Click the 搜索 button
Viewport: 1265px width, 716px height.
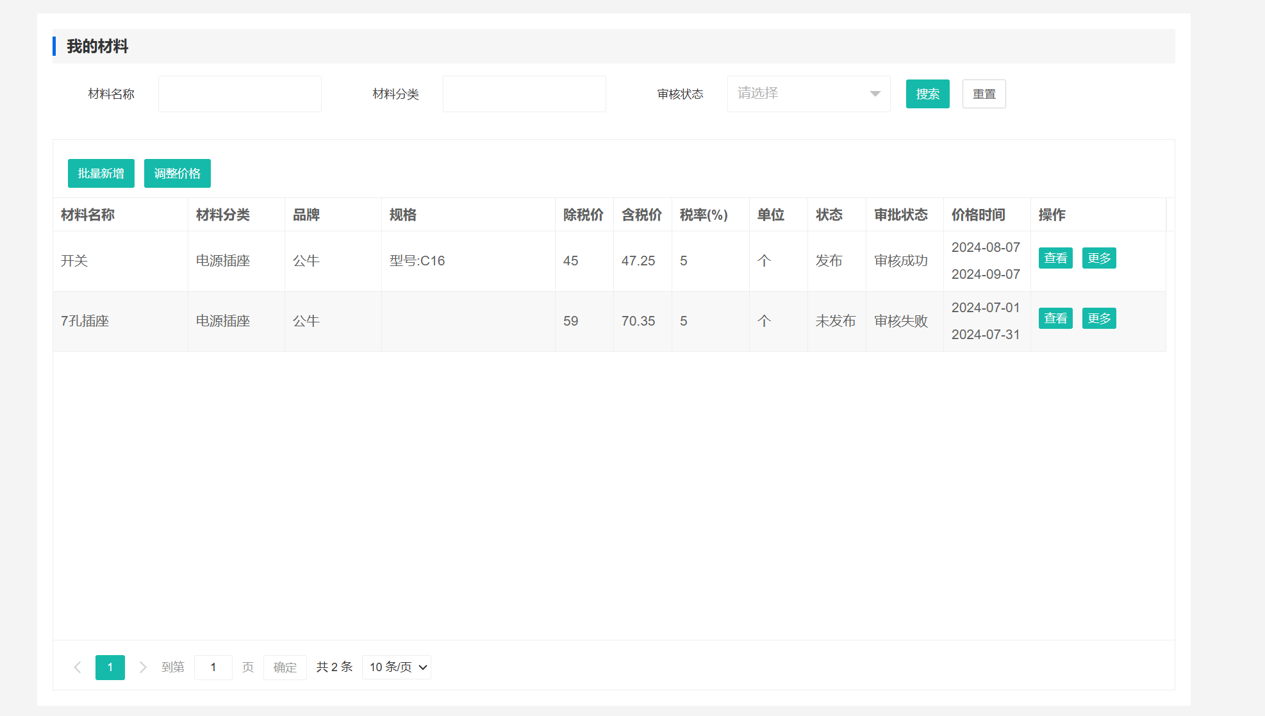point(927,94)
